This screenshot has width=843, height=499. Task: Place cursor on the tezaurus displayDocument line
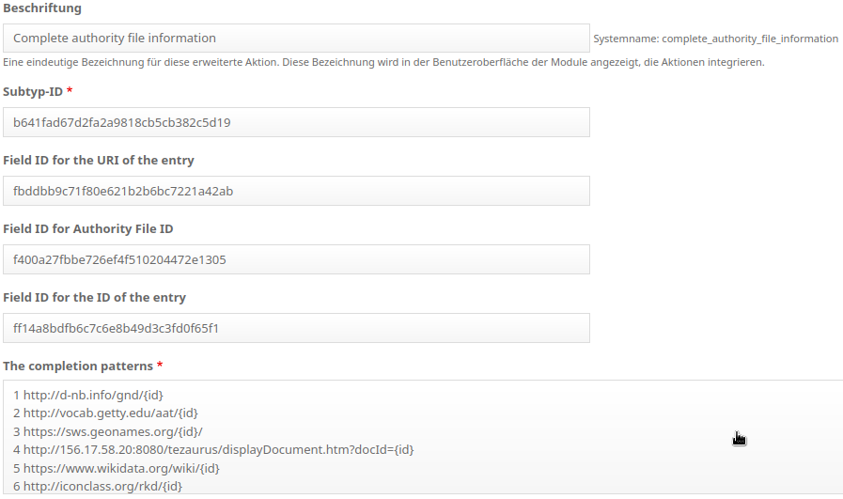[213, 449]
